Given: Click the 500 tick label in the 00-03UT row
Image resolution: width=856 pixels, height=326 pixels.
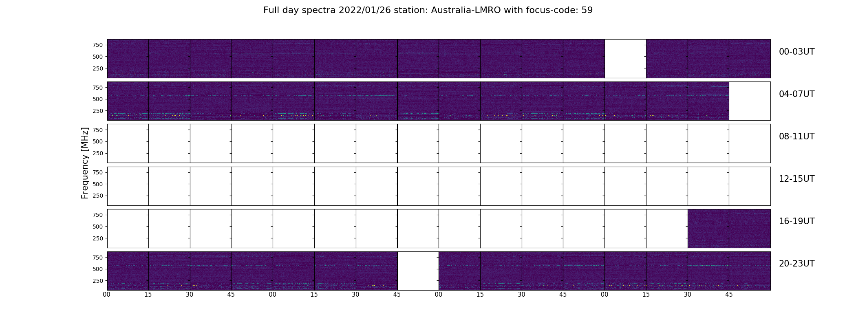Looking at the screenshot, I should tap(98, 57).
